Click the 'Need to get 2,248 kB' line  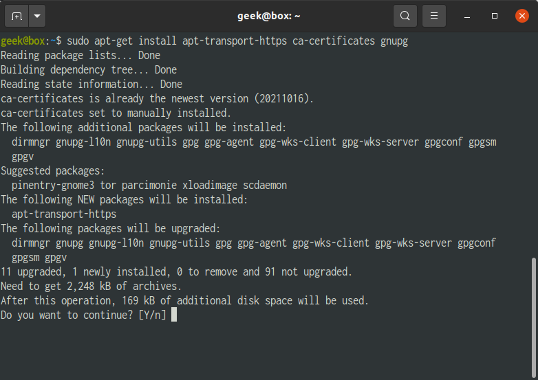coord(91,287)
